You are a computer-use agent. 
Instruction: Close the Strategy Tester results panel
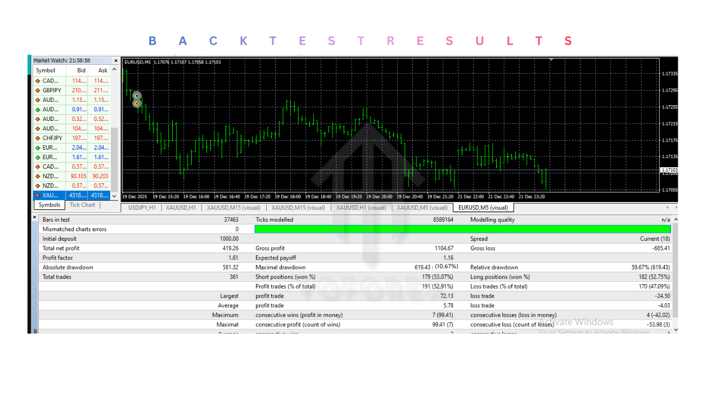34,217
